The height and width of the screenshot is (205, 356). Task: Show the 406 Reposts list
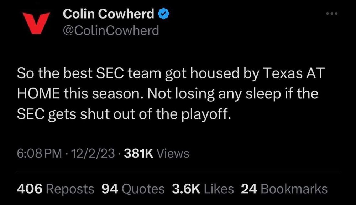[56, 189]
